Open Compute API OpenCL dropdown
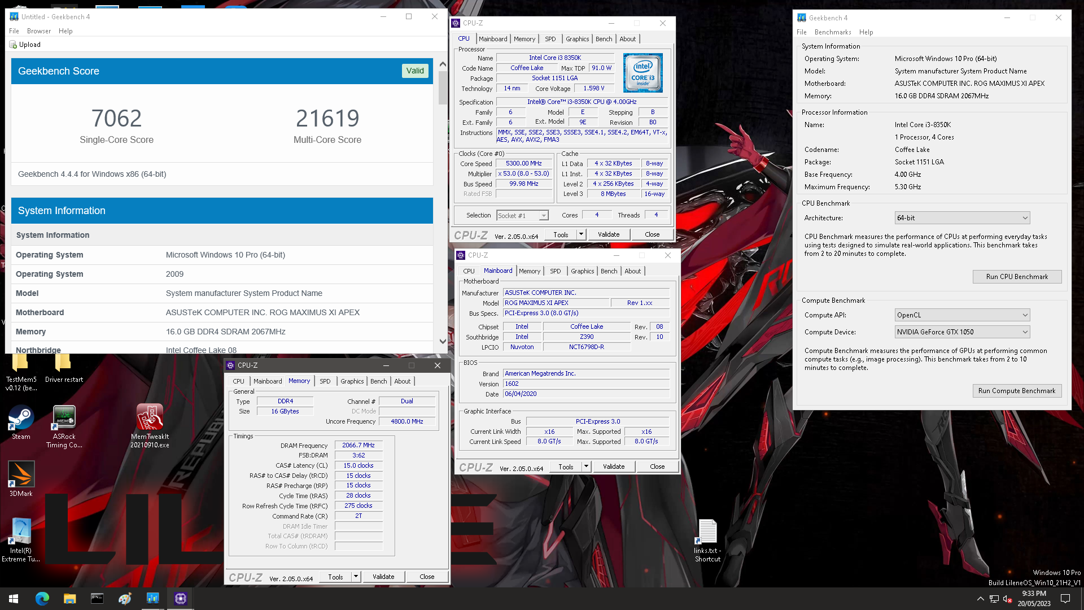 [962, 315]
